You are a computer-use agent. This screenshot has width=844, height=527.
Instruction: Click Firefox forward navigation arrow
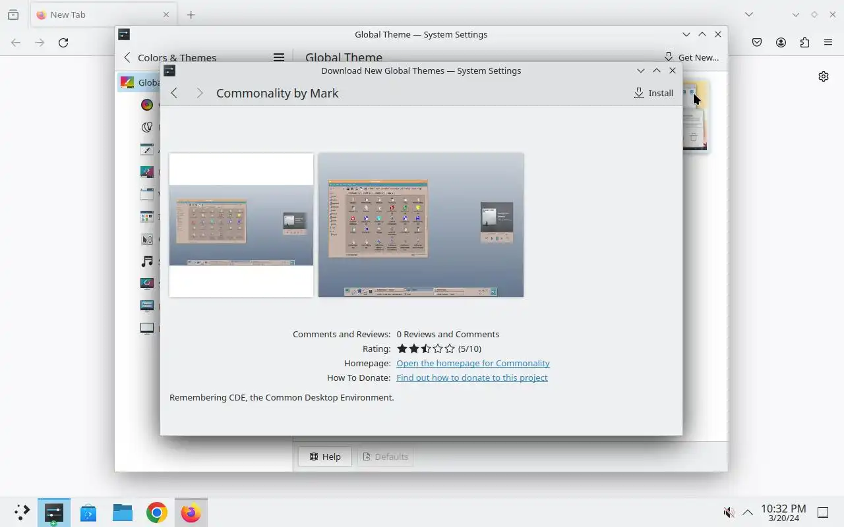click(x=40, y=42)
